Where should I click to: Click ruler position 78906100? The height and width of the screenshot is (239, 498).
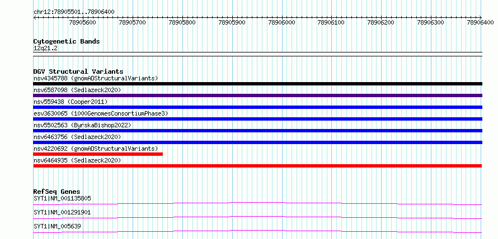click(331, 22)
